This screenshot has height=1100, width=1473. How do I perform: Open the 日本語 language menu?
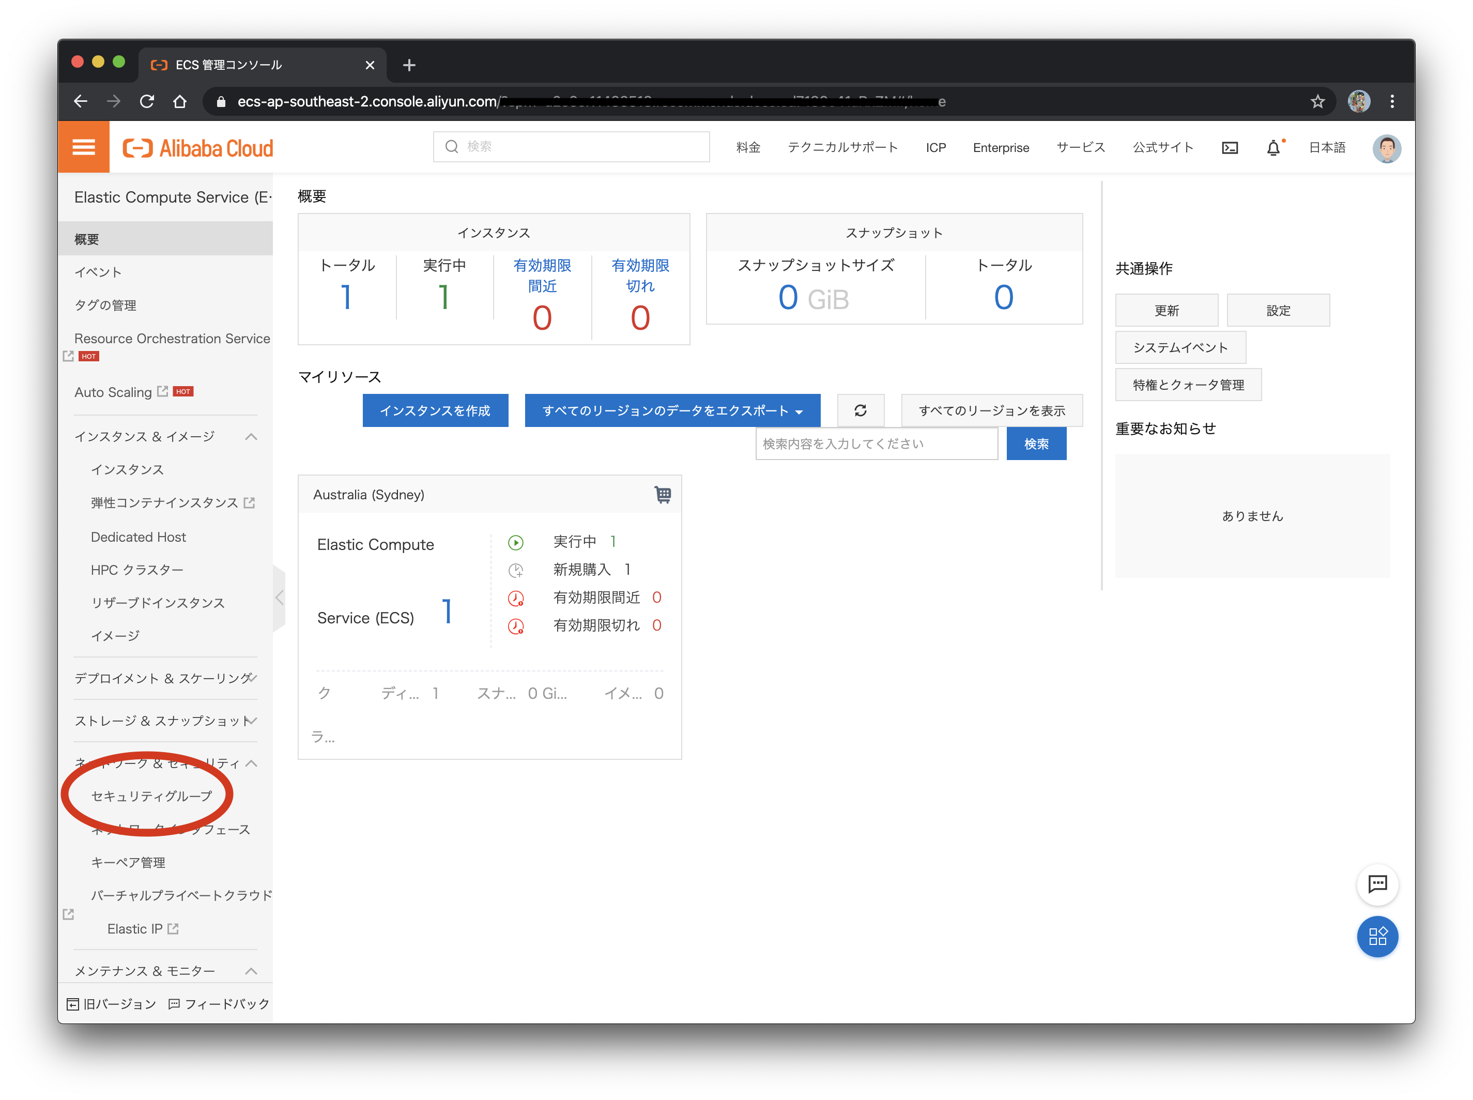[x=1326, y=147]
